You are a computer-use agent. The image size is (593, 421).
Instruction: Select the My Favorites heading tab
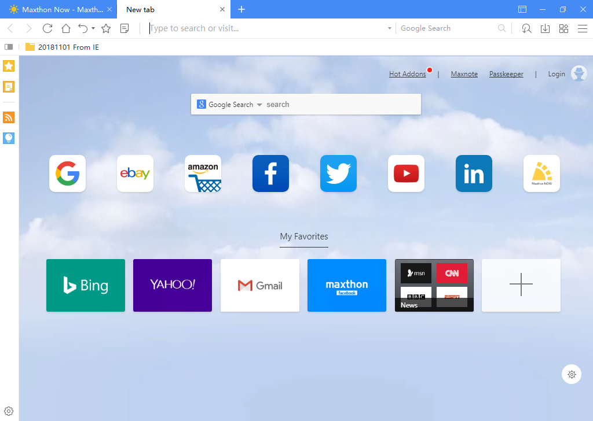pos(303,237)
